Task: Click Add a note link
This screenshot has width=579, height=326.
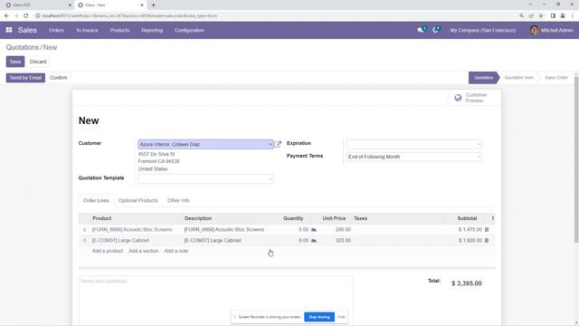Action: (176, 251)
